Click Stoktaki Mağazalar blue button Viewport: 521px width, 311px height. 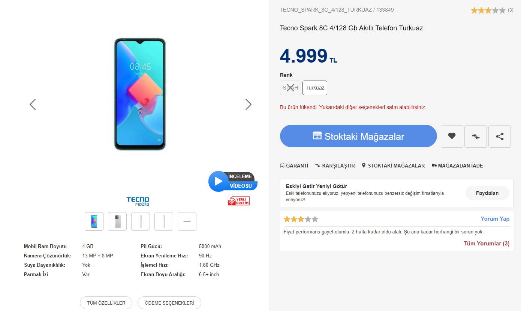click(x=358, y=136)
